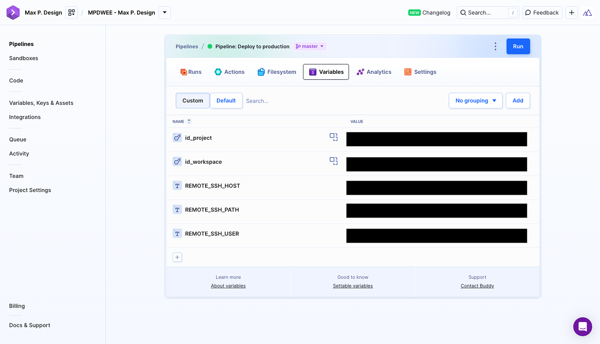The image size is (600, 344).
Task: Run the pipeline
Action: click(518, 46)
